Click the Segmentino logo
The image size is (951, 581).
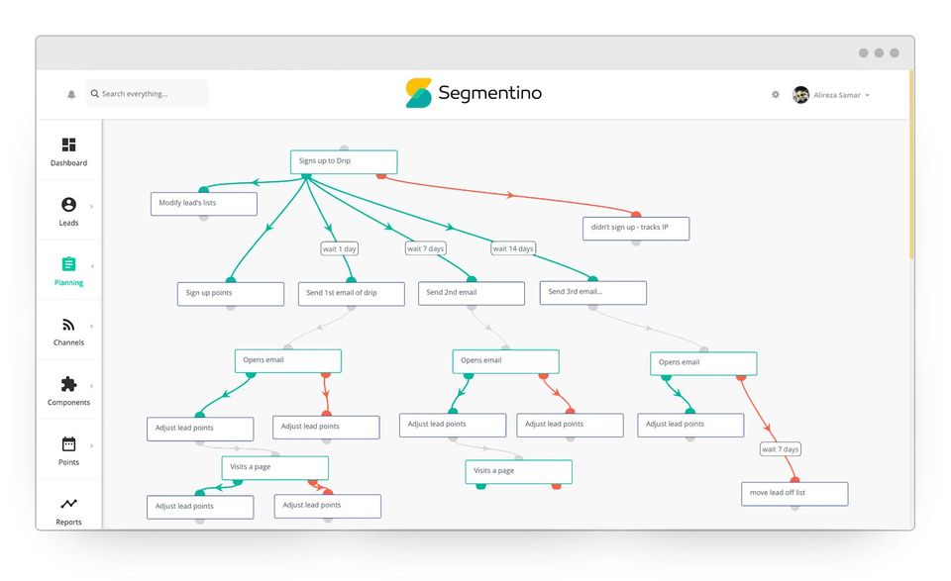474,93
